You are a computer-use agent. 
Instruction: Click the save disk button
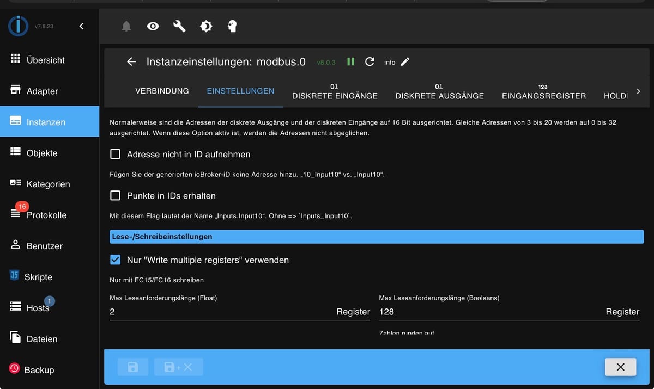(133, 367)
